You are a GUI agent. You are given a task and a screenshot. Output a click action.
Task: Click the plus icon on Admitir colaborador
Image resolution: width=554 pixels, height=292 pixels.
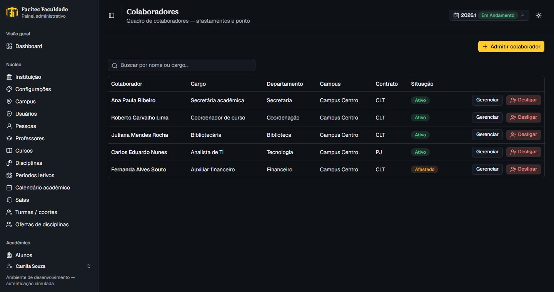coord(485,46)
